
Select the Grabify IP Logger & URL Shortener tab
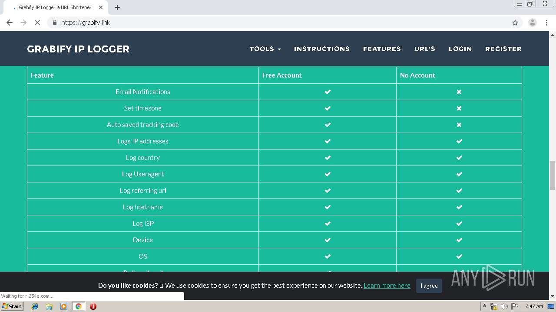click(55, 7)
